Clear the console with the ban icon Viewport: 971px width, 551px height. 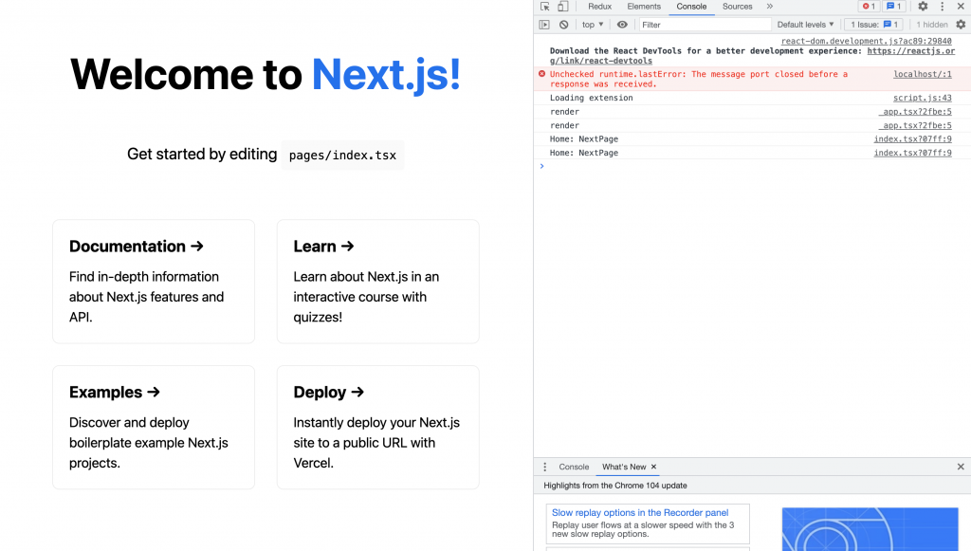pyautogui.click(x=563, y=25)
